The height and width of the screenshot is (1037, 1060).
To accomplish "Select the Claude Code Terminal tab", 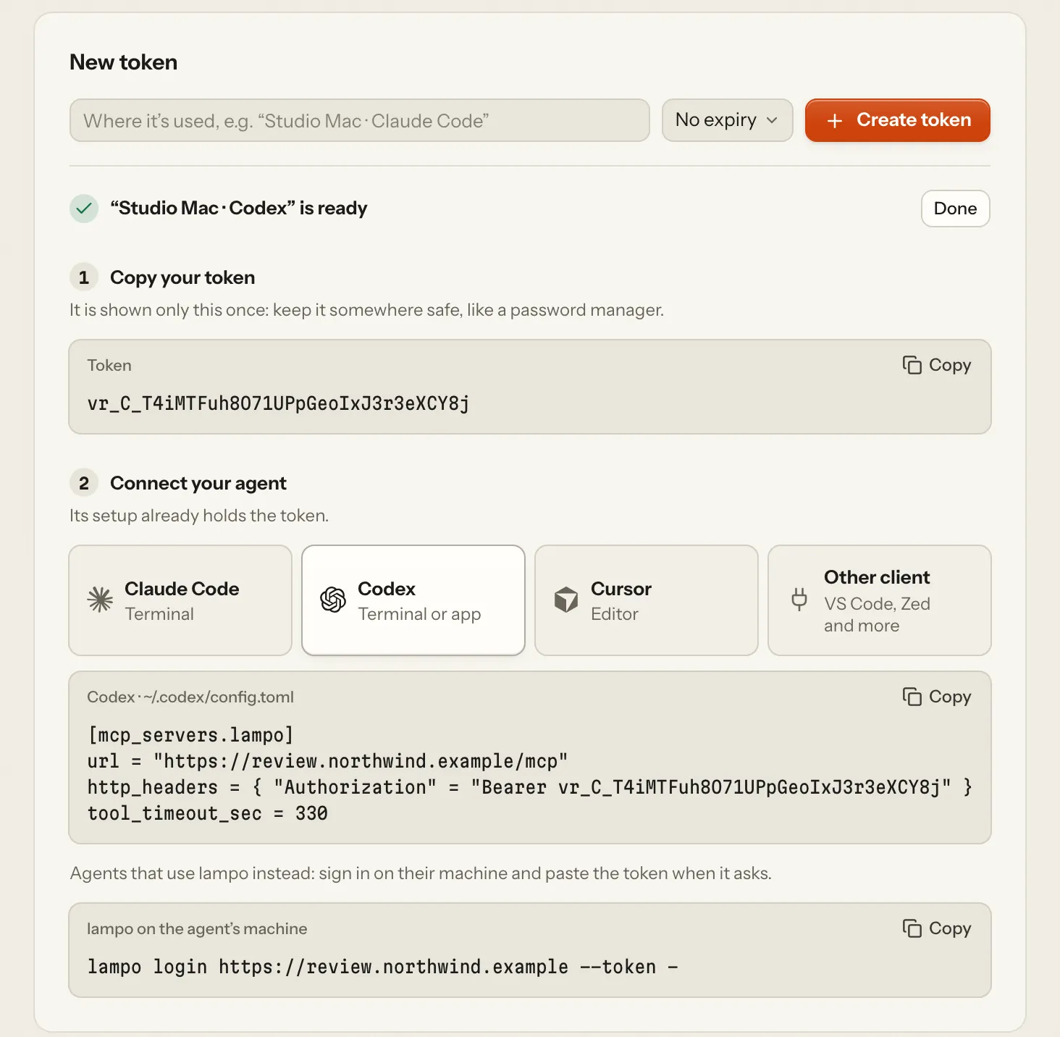I will [180, 600].
